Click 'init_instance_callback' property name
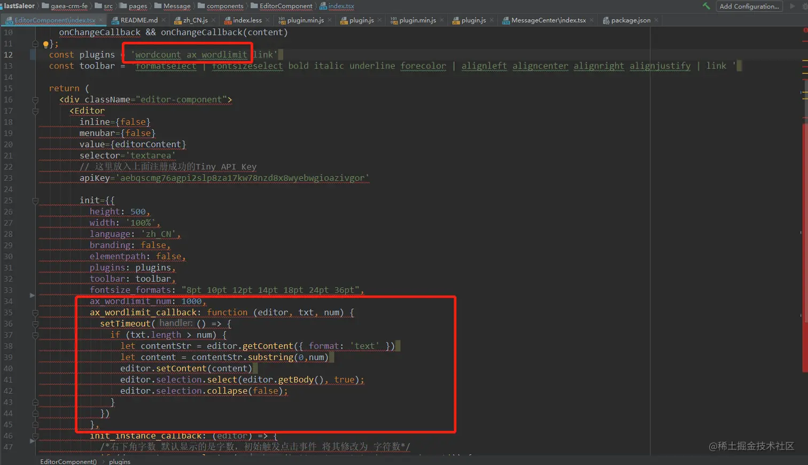 [146, 436]
